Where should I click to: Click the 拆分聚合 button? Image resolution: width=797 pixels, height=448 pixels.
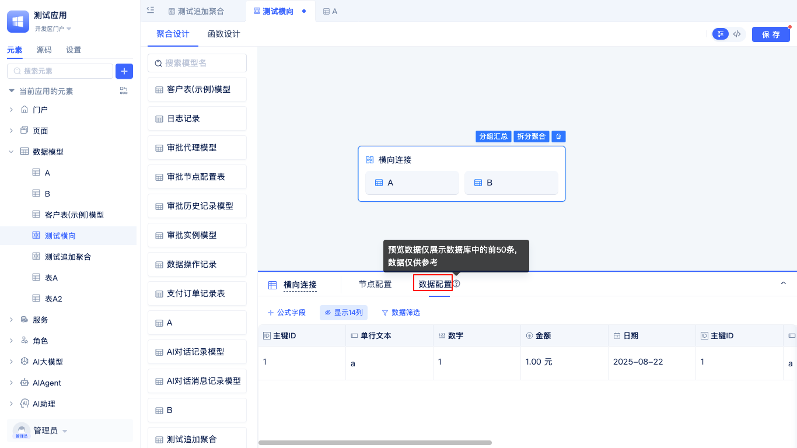tap(532, 136)
